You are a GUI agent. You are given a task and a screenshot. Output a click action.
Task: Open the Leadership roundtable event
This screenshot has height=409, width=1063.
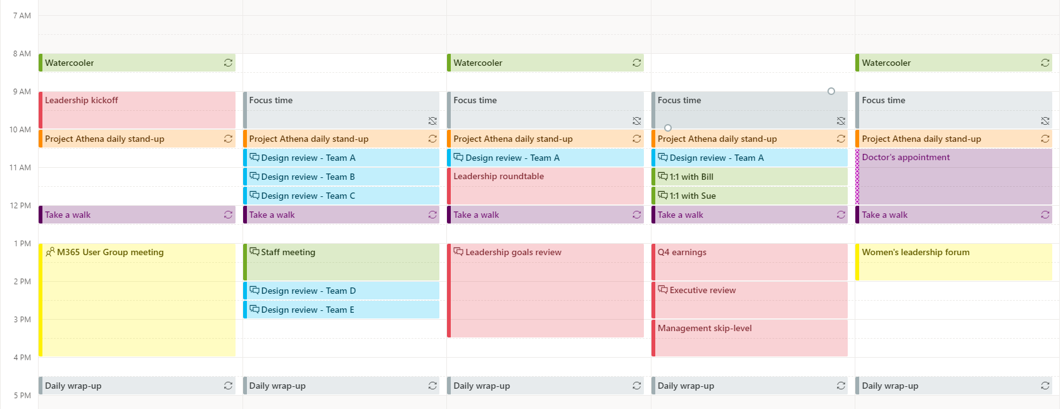point(545,187)
